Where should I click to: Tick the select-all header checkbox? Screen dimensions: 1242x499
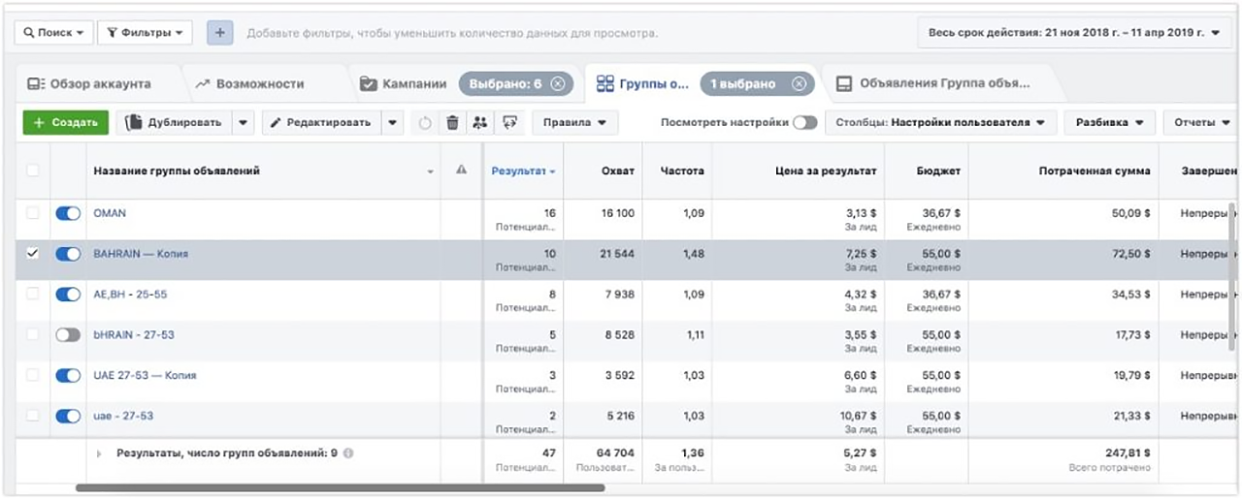coord(33,171)
